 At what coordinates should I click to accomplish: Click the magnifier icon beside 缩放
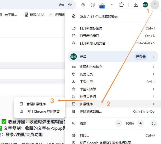[x=74, y=123]
